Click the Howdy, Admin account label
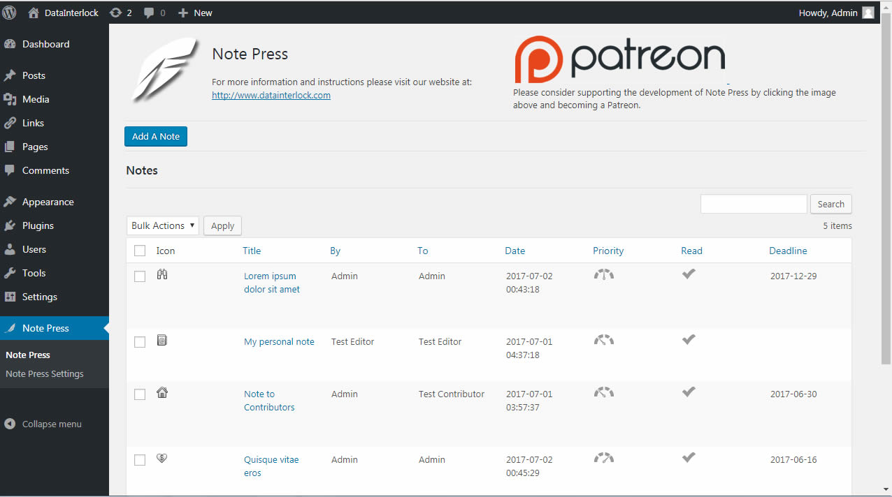 click(x=828, y=13)
